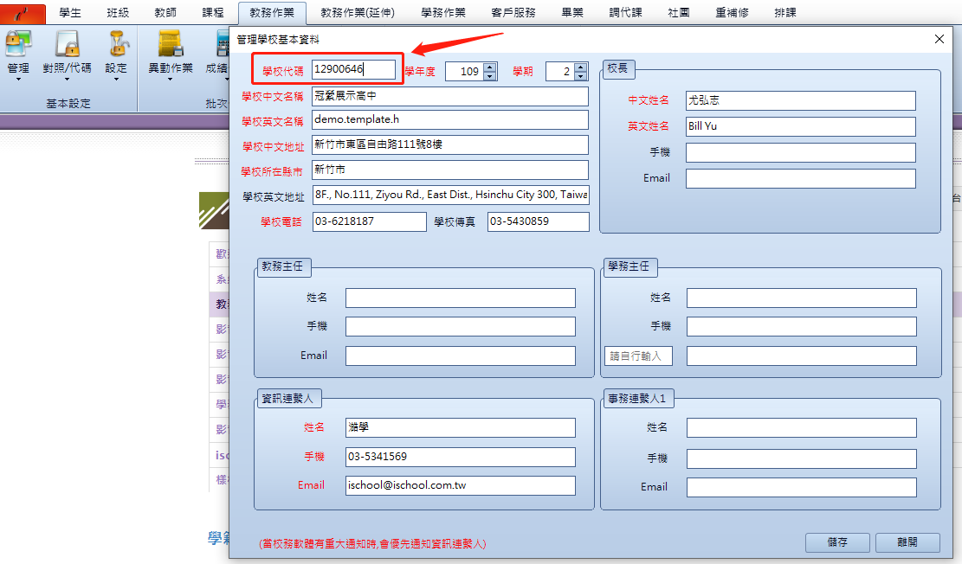Click the 學校中文名稱 field
This screenshot has height=564, width=962.
pos(449,96)
